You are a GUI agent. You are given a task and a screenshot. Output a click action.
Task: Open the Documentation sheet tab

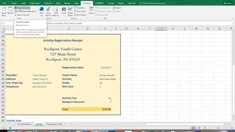25,124
